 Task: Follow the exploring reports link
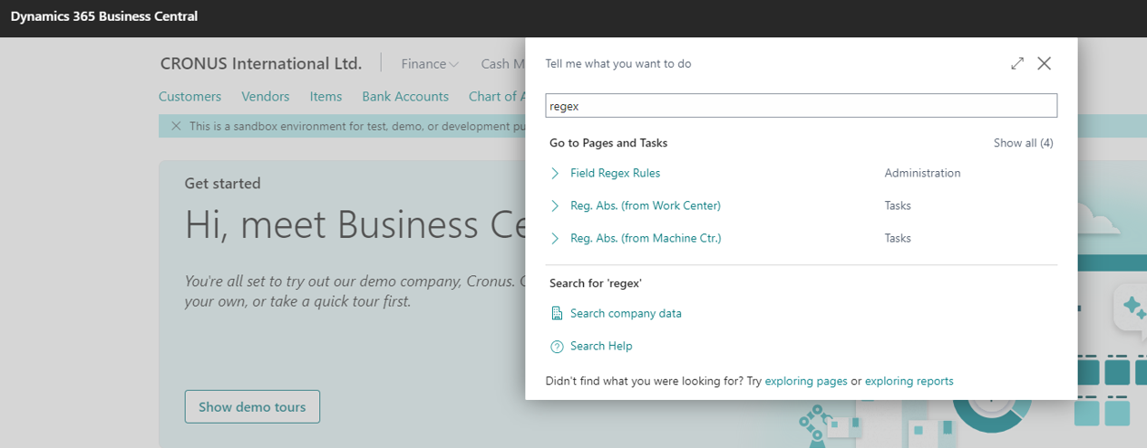909,381
